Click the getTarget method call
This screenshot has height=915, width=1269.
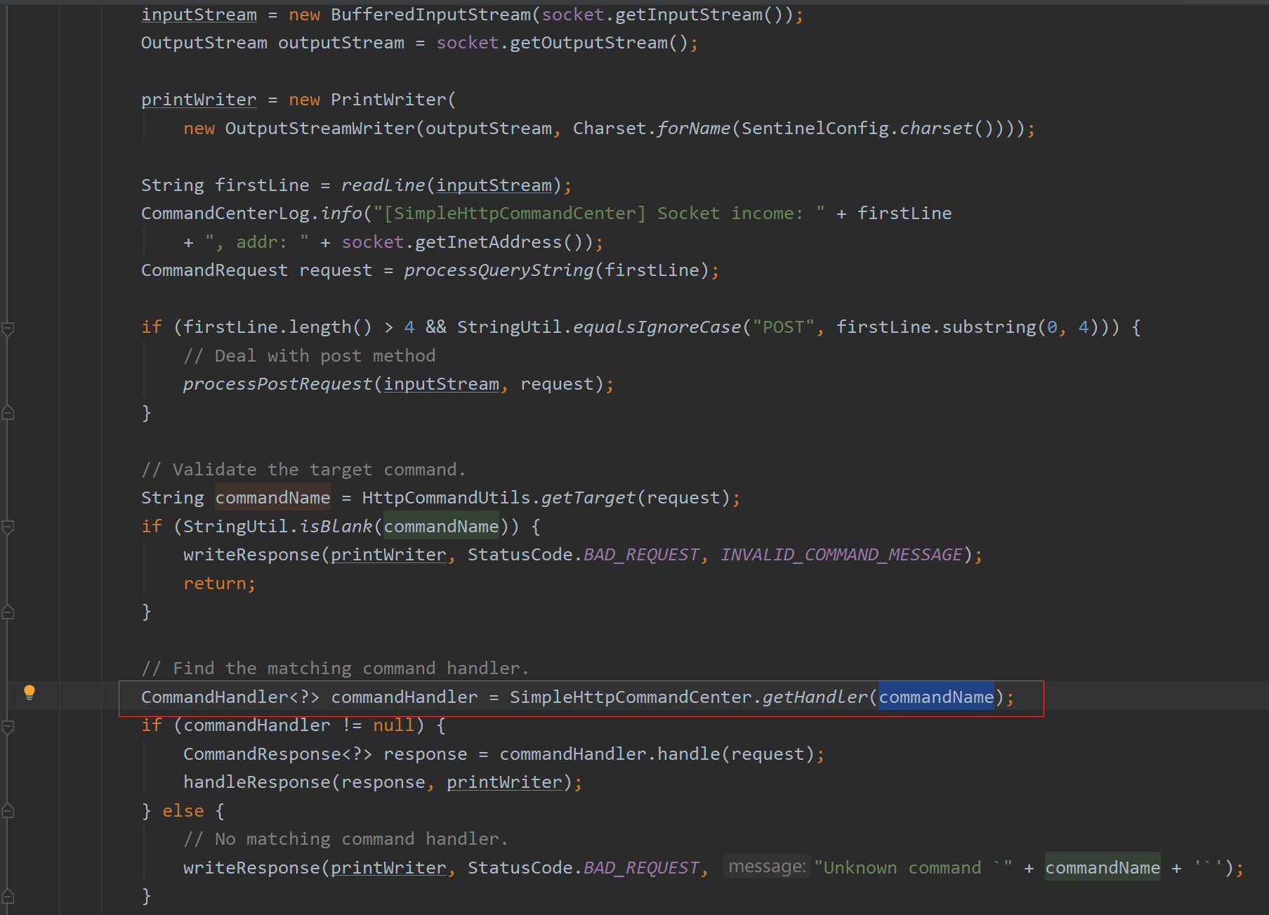(589, 498)
